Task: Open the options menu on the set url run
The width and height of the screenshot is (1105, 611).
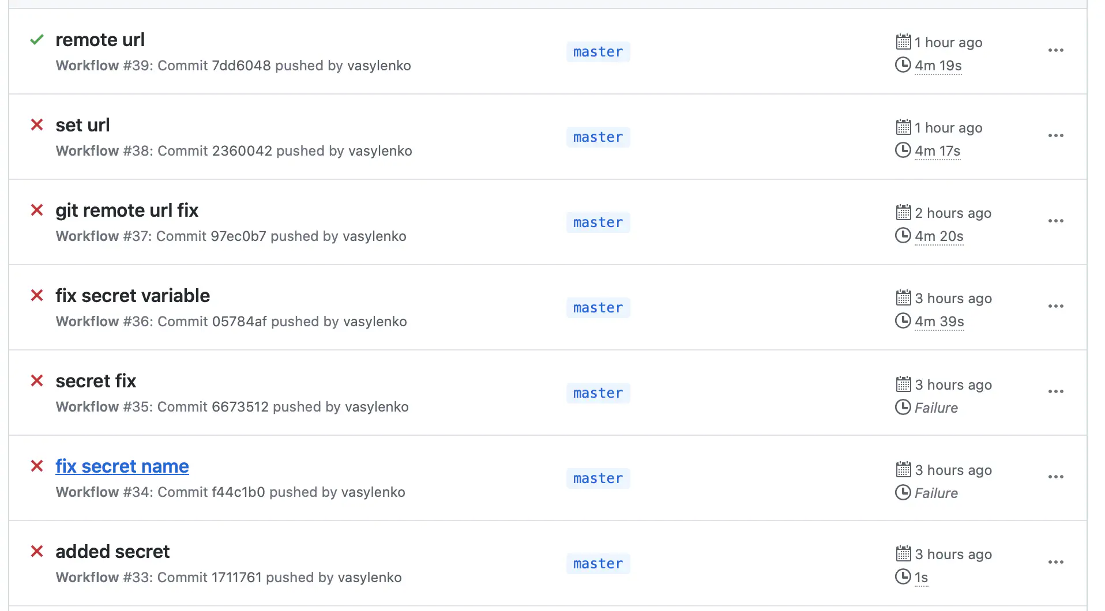Action: coord(1056,136)
